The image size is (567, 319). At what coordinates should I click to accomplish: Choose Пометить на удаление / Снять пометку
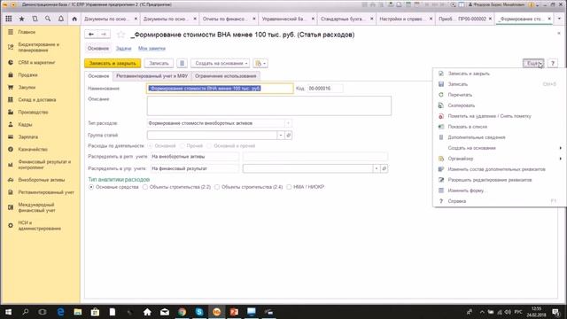(x=500, y=116)
